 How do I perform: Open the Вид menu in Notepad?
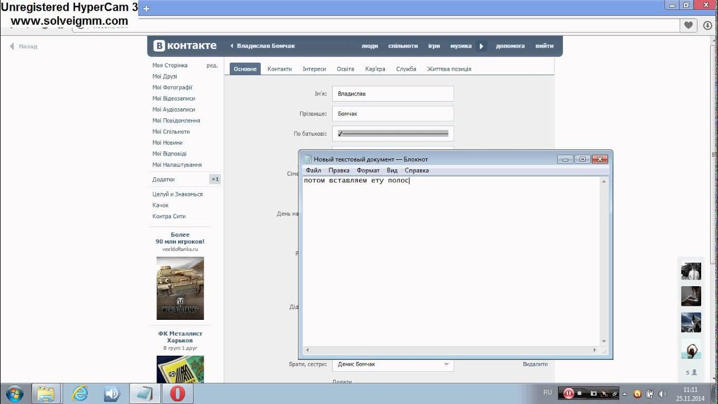(x=392, y=170)
